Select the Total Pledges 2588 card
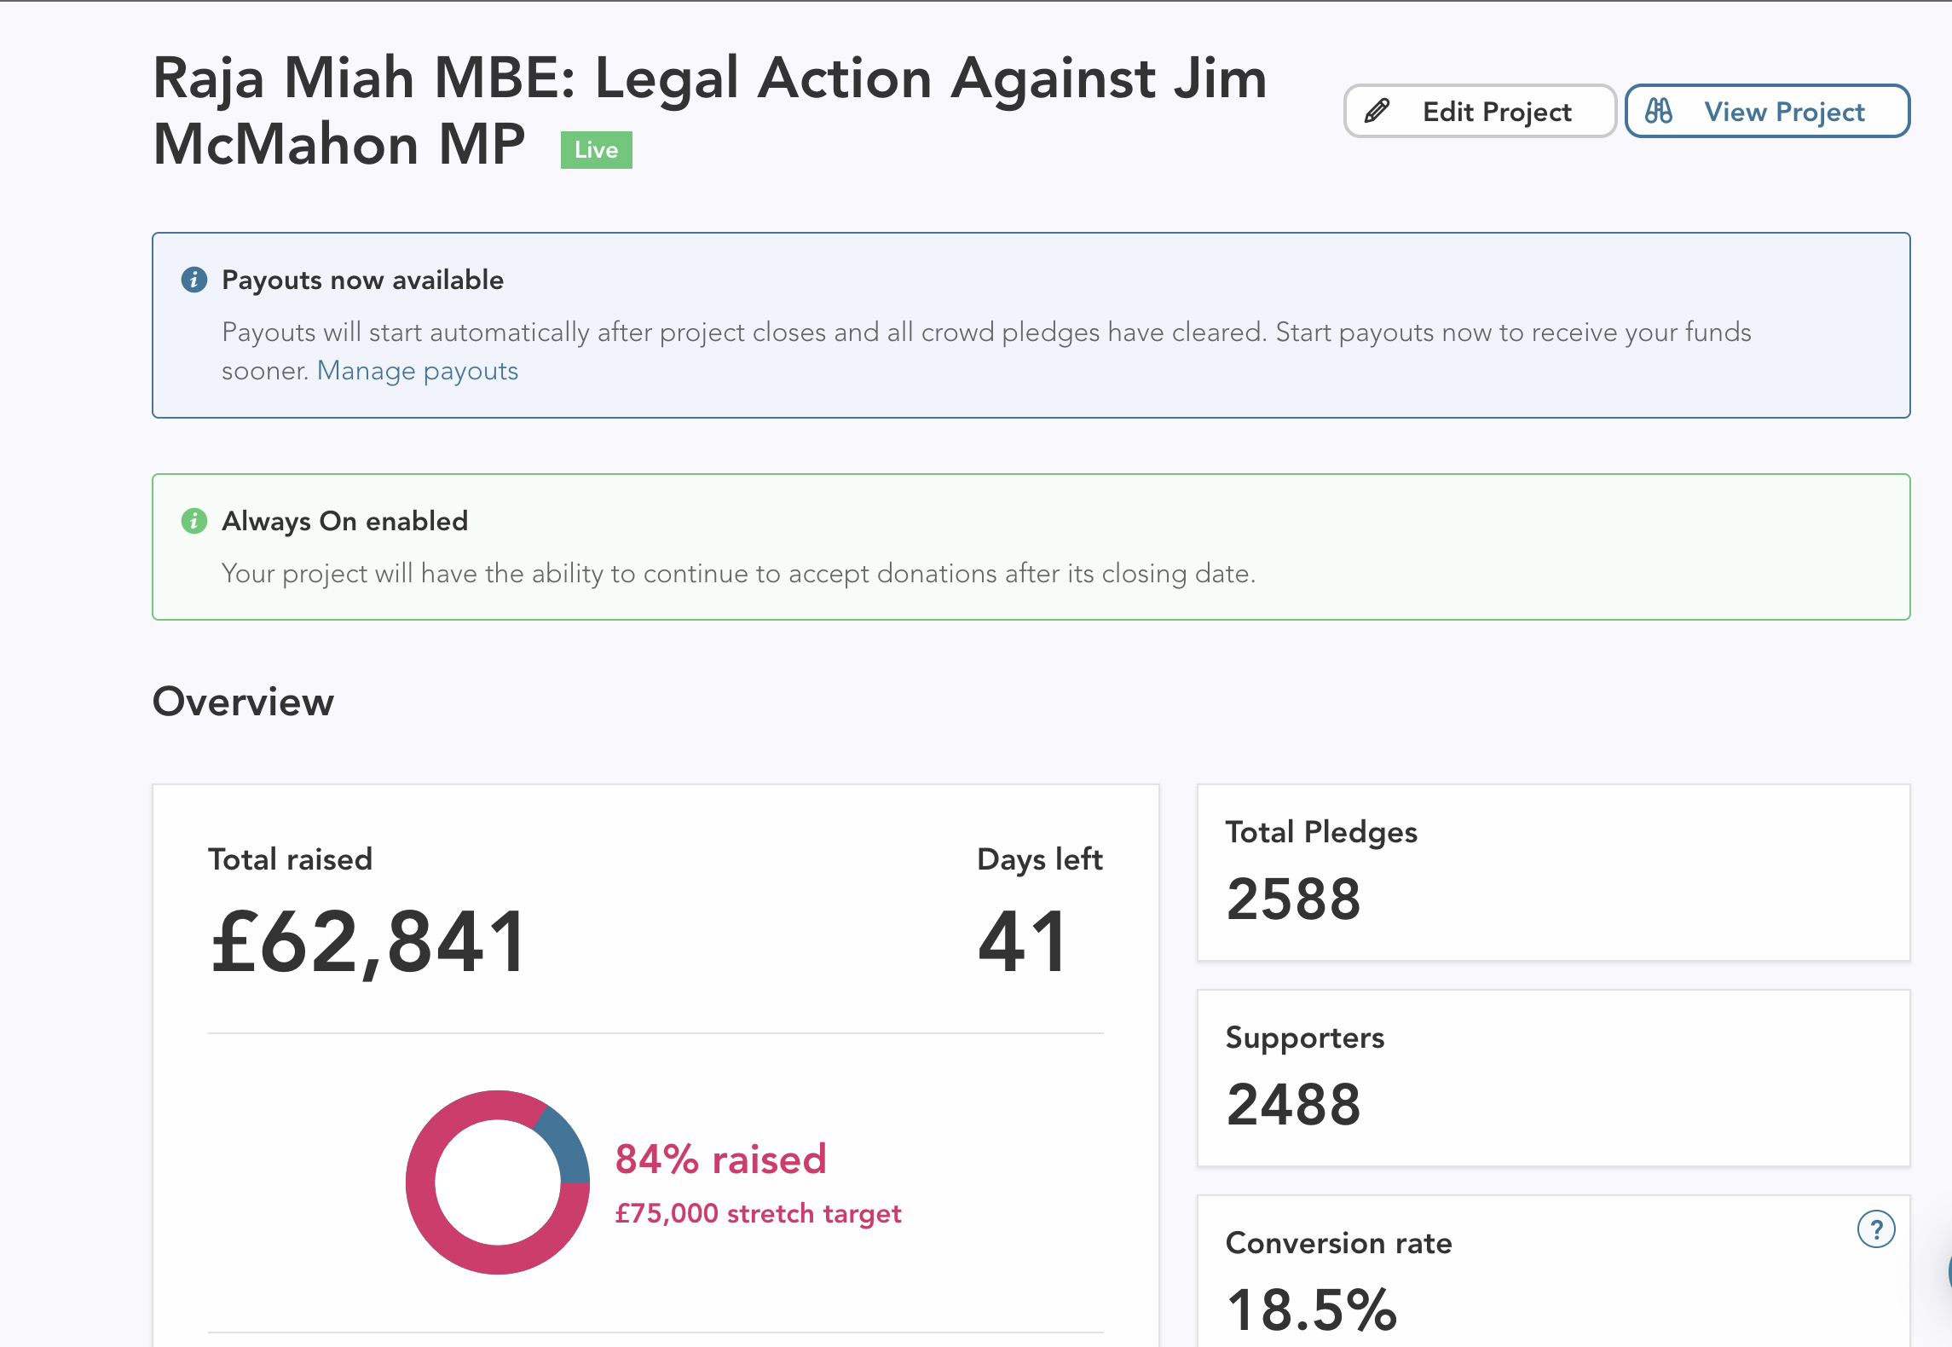Image resolution: width=1952 pixels, height=1347 pixels. 1552,872
